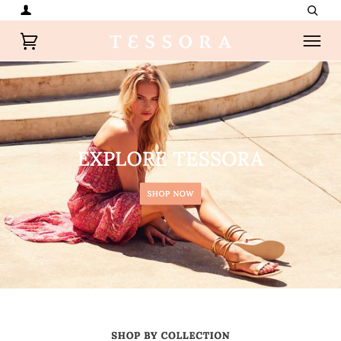Image resolution: width=341 pixels, height=341 pixels.
Task: Expand the three-line menu in header
Action: coord(312,41)
